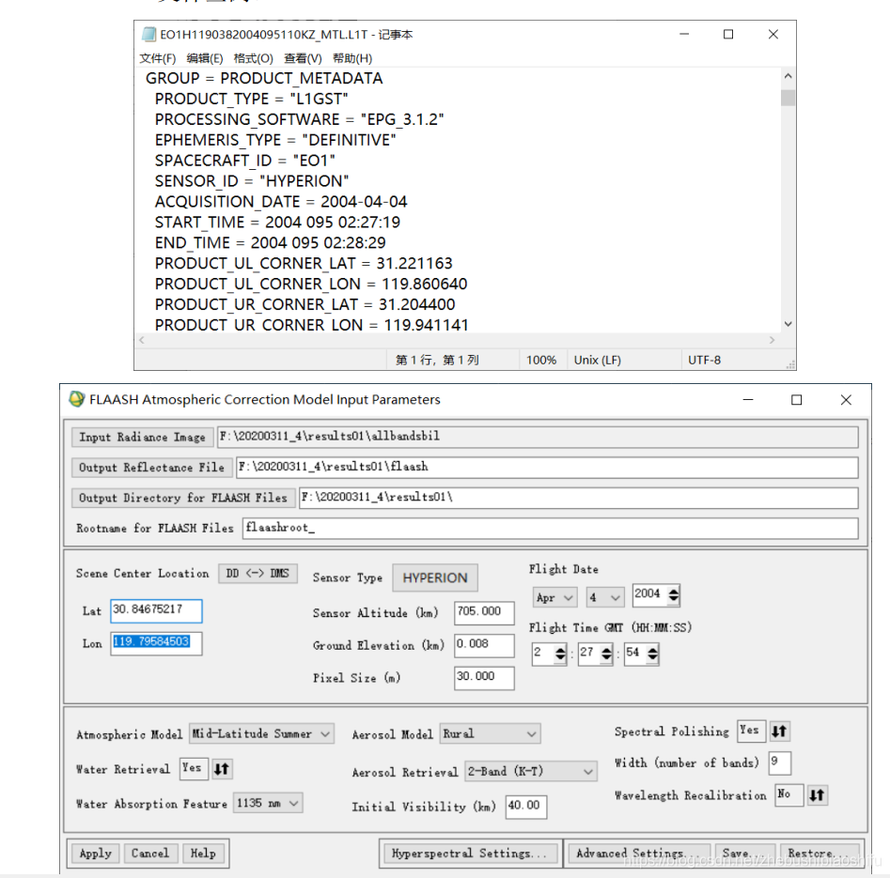The height and width of the screenshot is (878, 890).
Task: Open the Aerosol Retrieval 2-Band (K-T) dropdown
Action: point(531,771)
